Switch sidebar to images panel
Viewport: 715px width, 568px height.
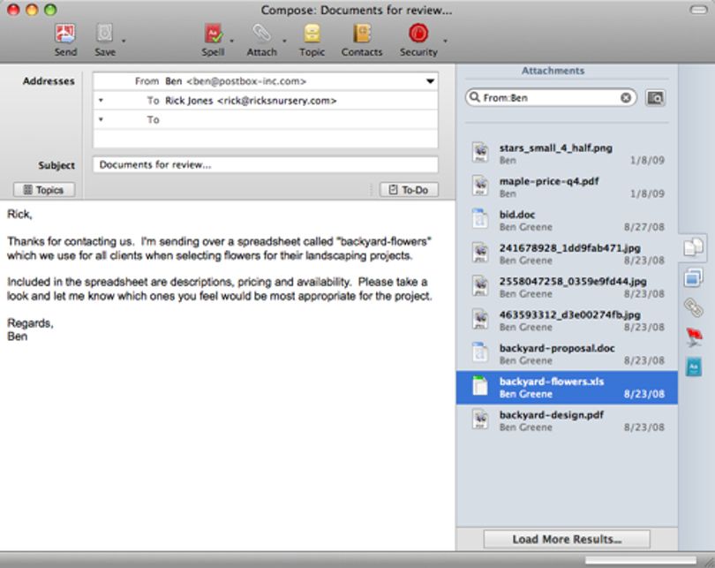(693, 277)
